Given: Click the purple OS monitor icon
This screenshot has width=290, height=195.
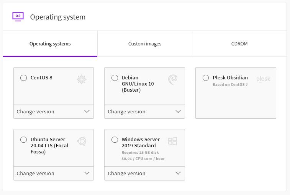Looking at the screenshot, I should pyautogui.click(x=18, y=16).
